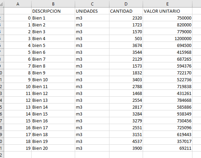201x158 pixels.
Task: Click index cell 0 in column A
Action: click(x=18, y=18)
